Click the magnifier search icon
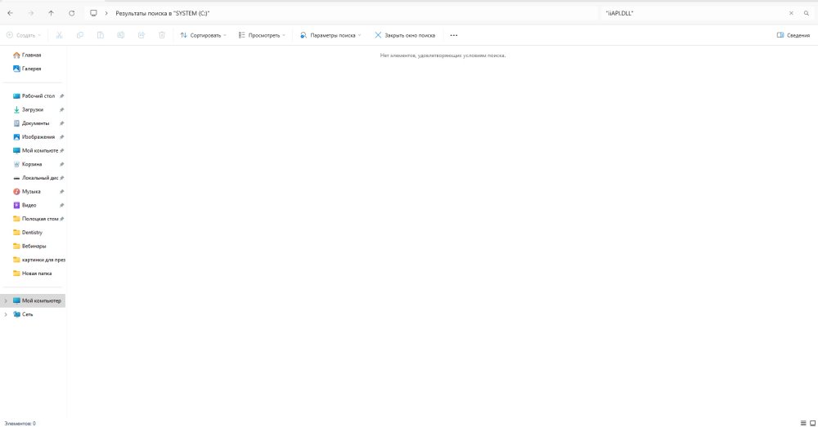Image resolution: width=818 pixels, height=427 pixels. (806, 13)
